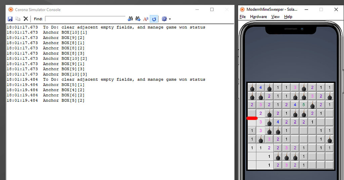344x180 pixels.
Task: Open the Help menu
Action: [288, 17]
